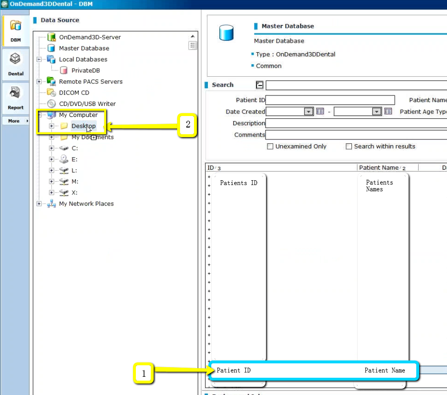Screen dimensions: 447x395
Task: Select the Master Database cylinder icon in tree
Action: (x=51, y=48)
